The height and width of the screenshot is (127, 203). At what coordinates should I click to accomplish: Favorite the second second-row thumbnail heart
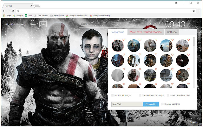pyautogui.click(x=140, y=55)
